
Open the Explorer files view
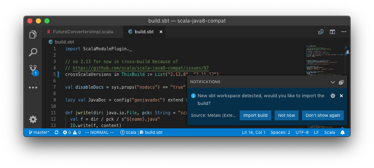(x=33, y=35)
